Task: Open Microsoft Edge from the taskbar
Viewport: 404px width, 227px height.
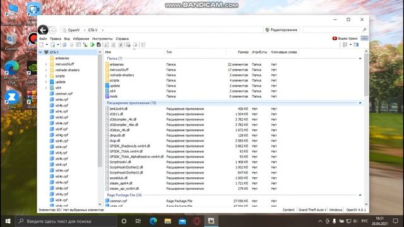Action: click(153, 221)
